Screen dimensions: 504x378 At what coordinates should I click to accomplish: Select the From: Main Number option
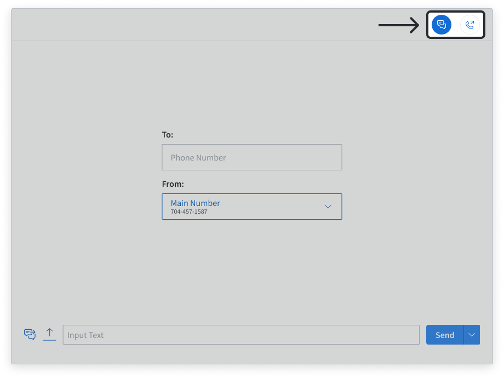click(252, 207)
